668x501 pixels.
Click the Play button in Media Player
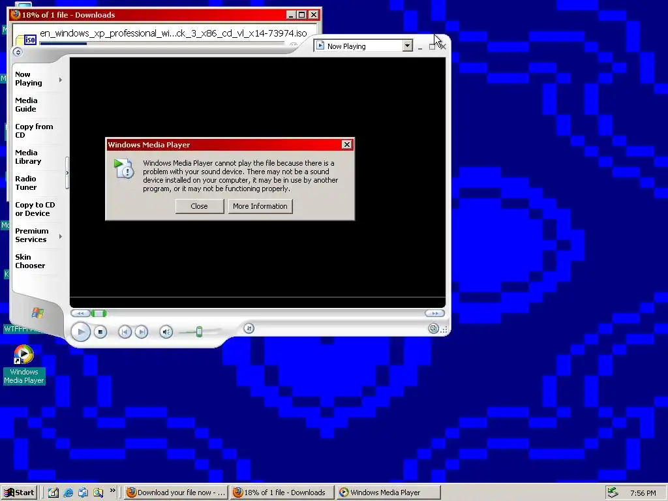(x=80, y=332)
